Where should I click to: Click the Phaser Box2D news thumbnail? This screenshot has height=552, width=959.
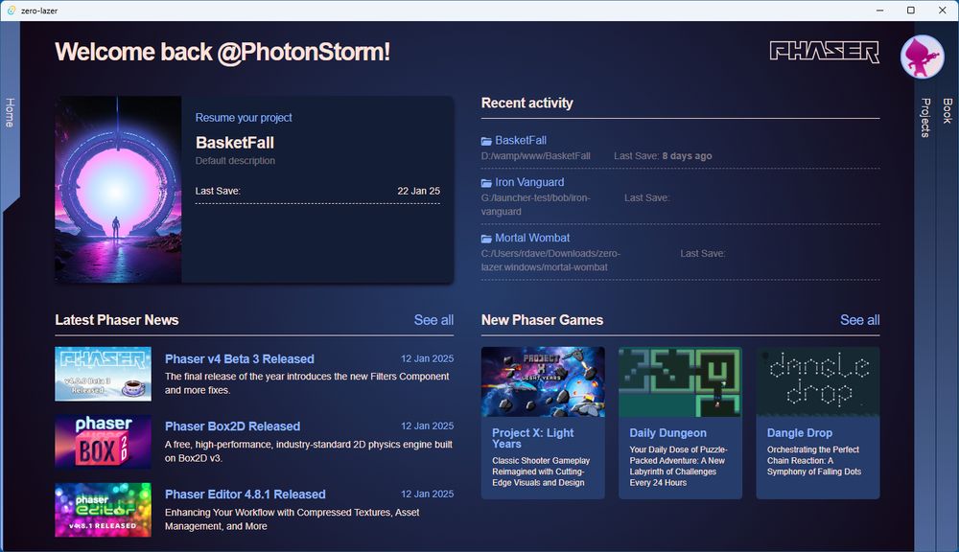point(103,442)
